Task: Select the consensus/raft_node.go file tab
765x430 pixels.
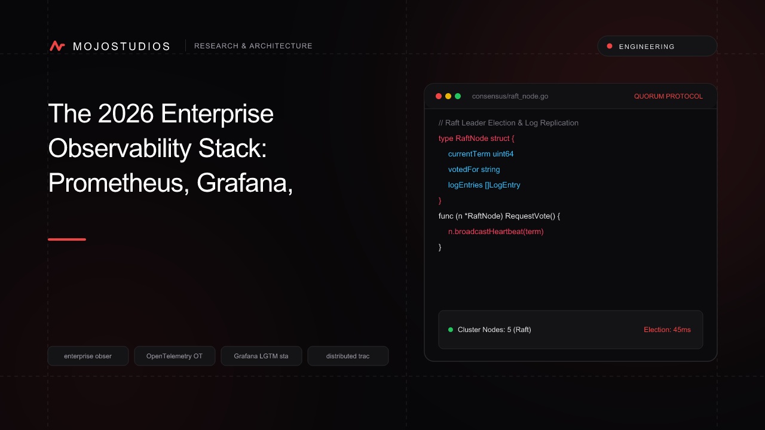Action: 510,96
